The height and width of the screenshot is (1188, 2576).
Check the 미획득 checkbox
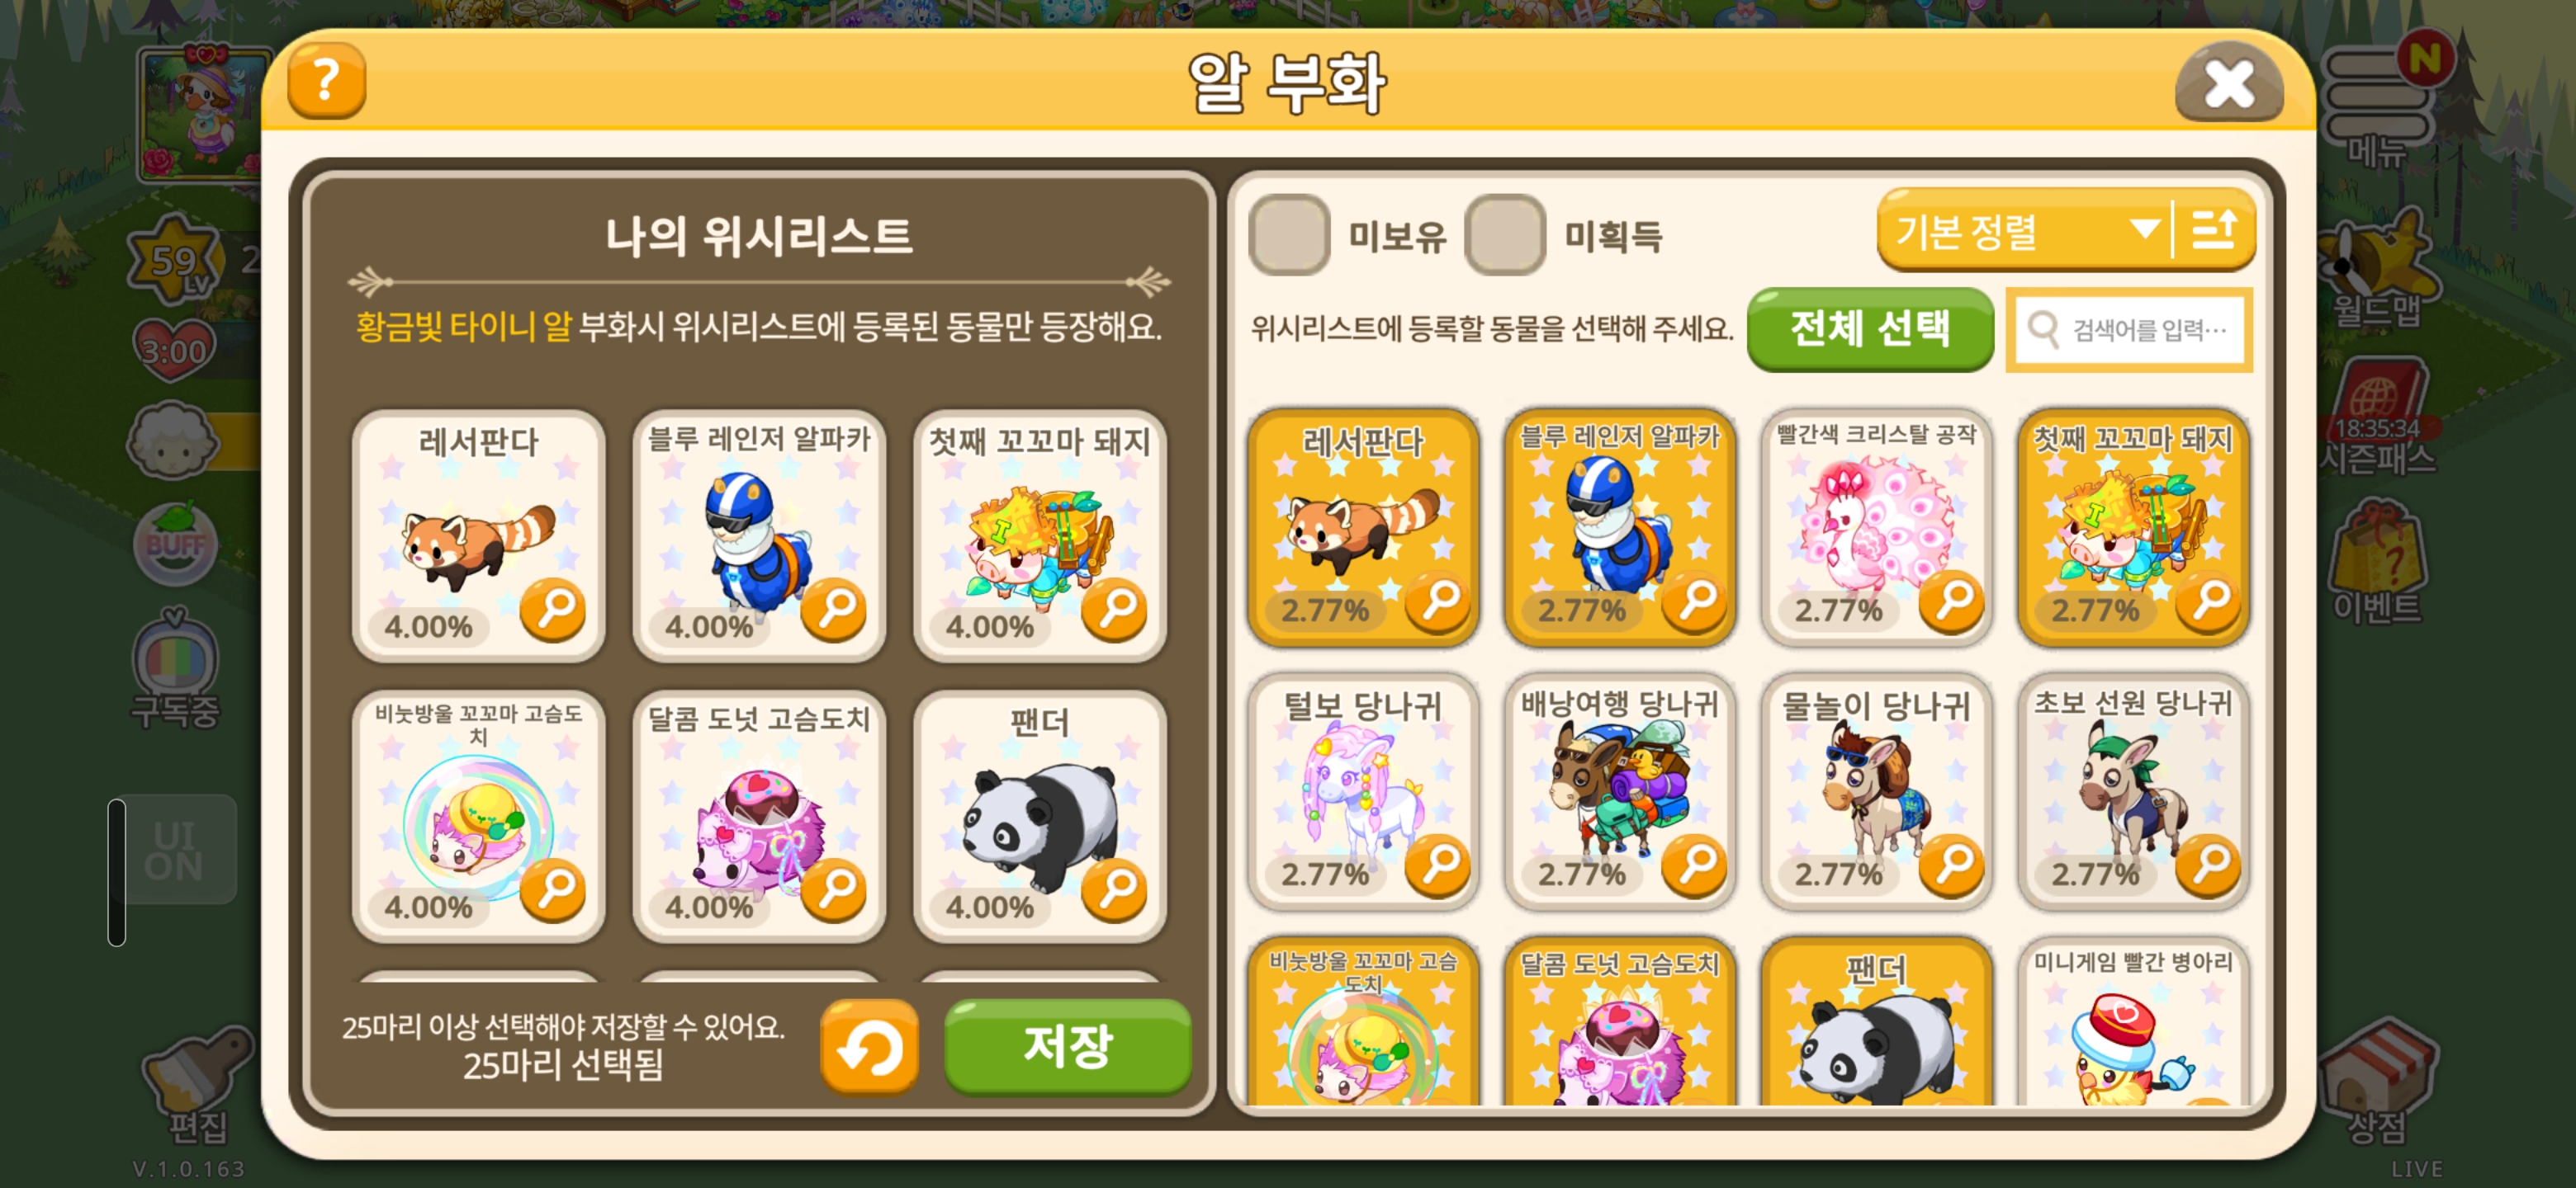(1505, 236)
